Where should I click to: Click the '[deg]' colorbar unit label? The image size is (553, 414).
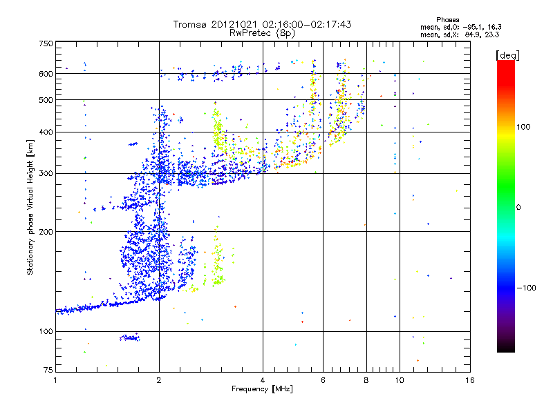coord(507,55)
